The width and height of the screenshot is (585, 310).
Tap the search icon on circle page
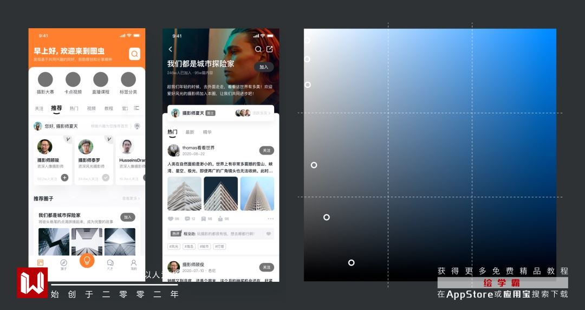coord(258,49)
